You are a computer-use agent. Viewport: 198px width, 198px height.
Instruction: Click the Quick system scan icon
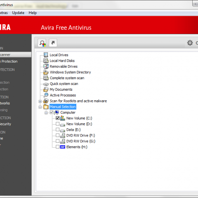click(46, 84)
